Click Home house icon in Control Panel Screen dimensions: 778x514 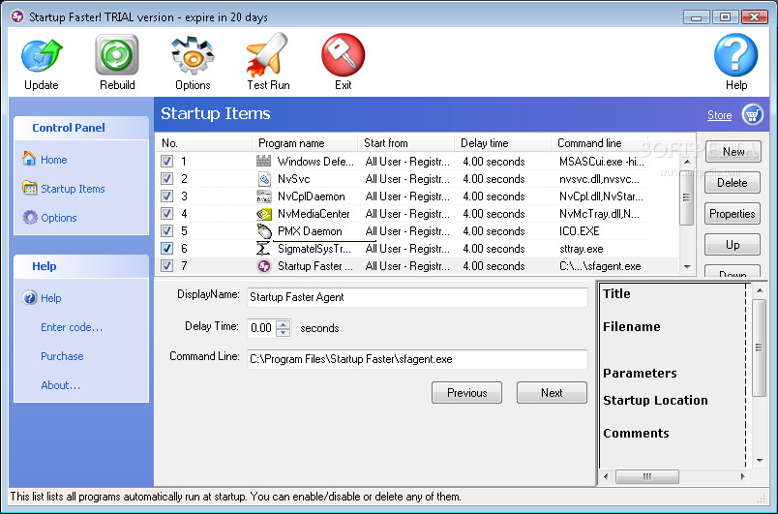pos(29,159)
